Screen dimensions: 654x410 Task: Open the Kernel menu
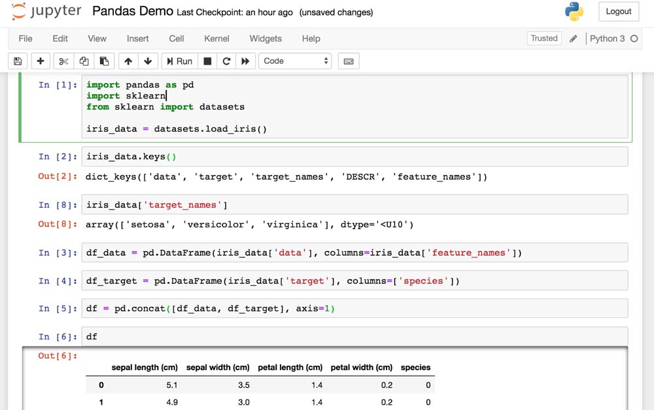click(216, 39)
